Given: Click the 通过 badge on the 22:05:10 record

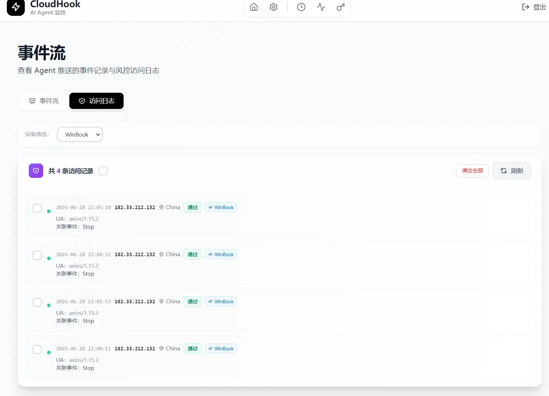Looking at the screenshot, I should [193, 207].
